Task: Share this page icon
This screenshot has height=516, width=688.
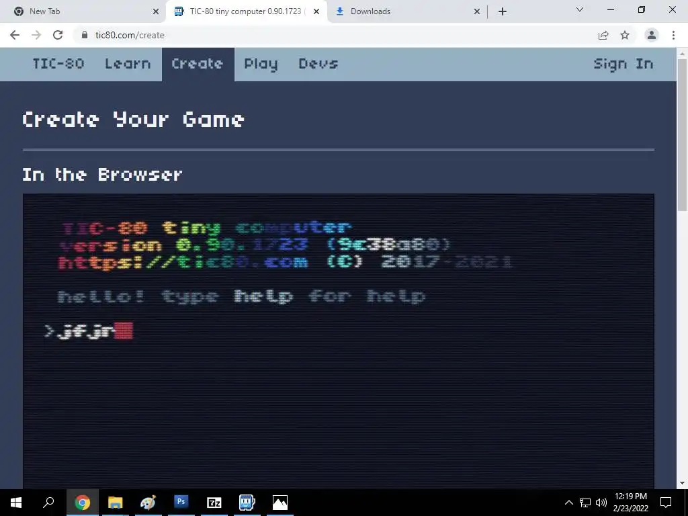Action: (603, 35)
